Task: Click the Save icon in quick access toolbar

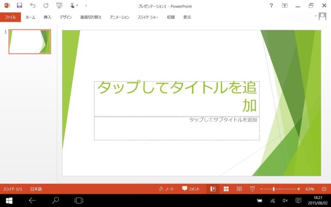Action: tap(19, 6)
